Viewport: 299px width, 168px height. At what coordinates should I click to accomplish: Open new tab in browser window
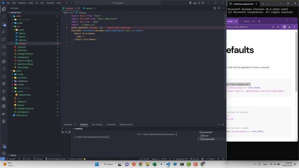(x=259, y=21)
